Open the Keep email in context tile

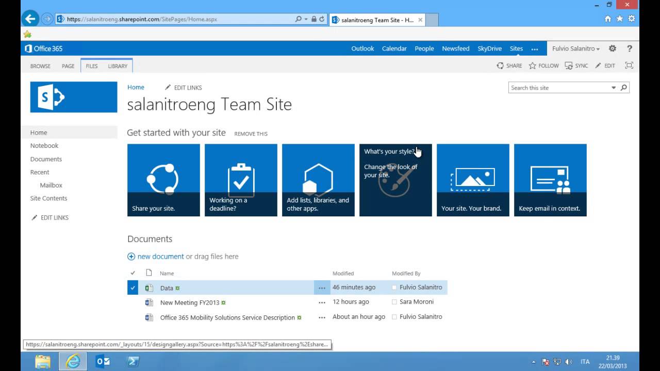click(x=550, y=180)
